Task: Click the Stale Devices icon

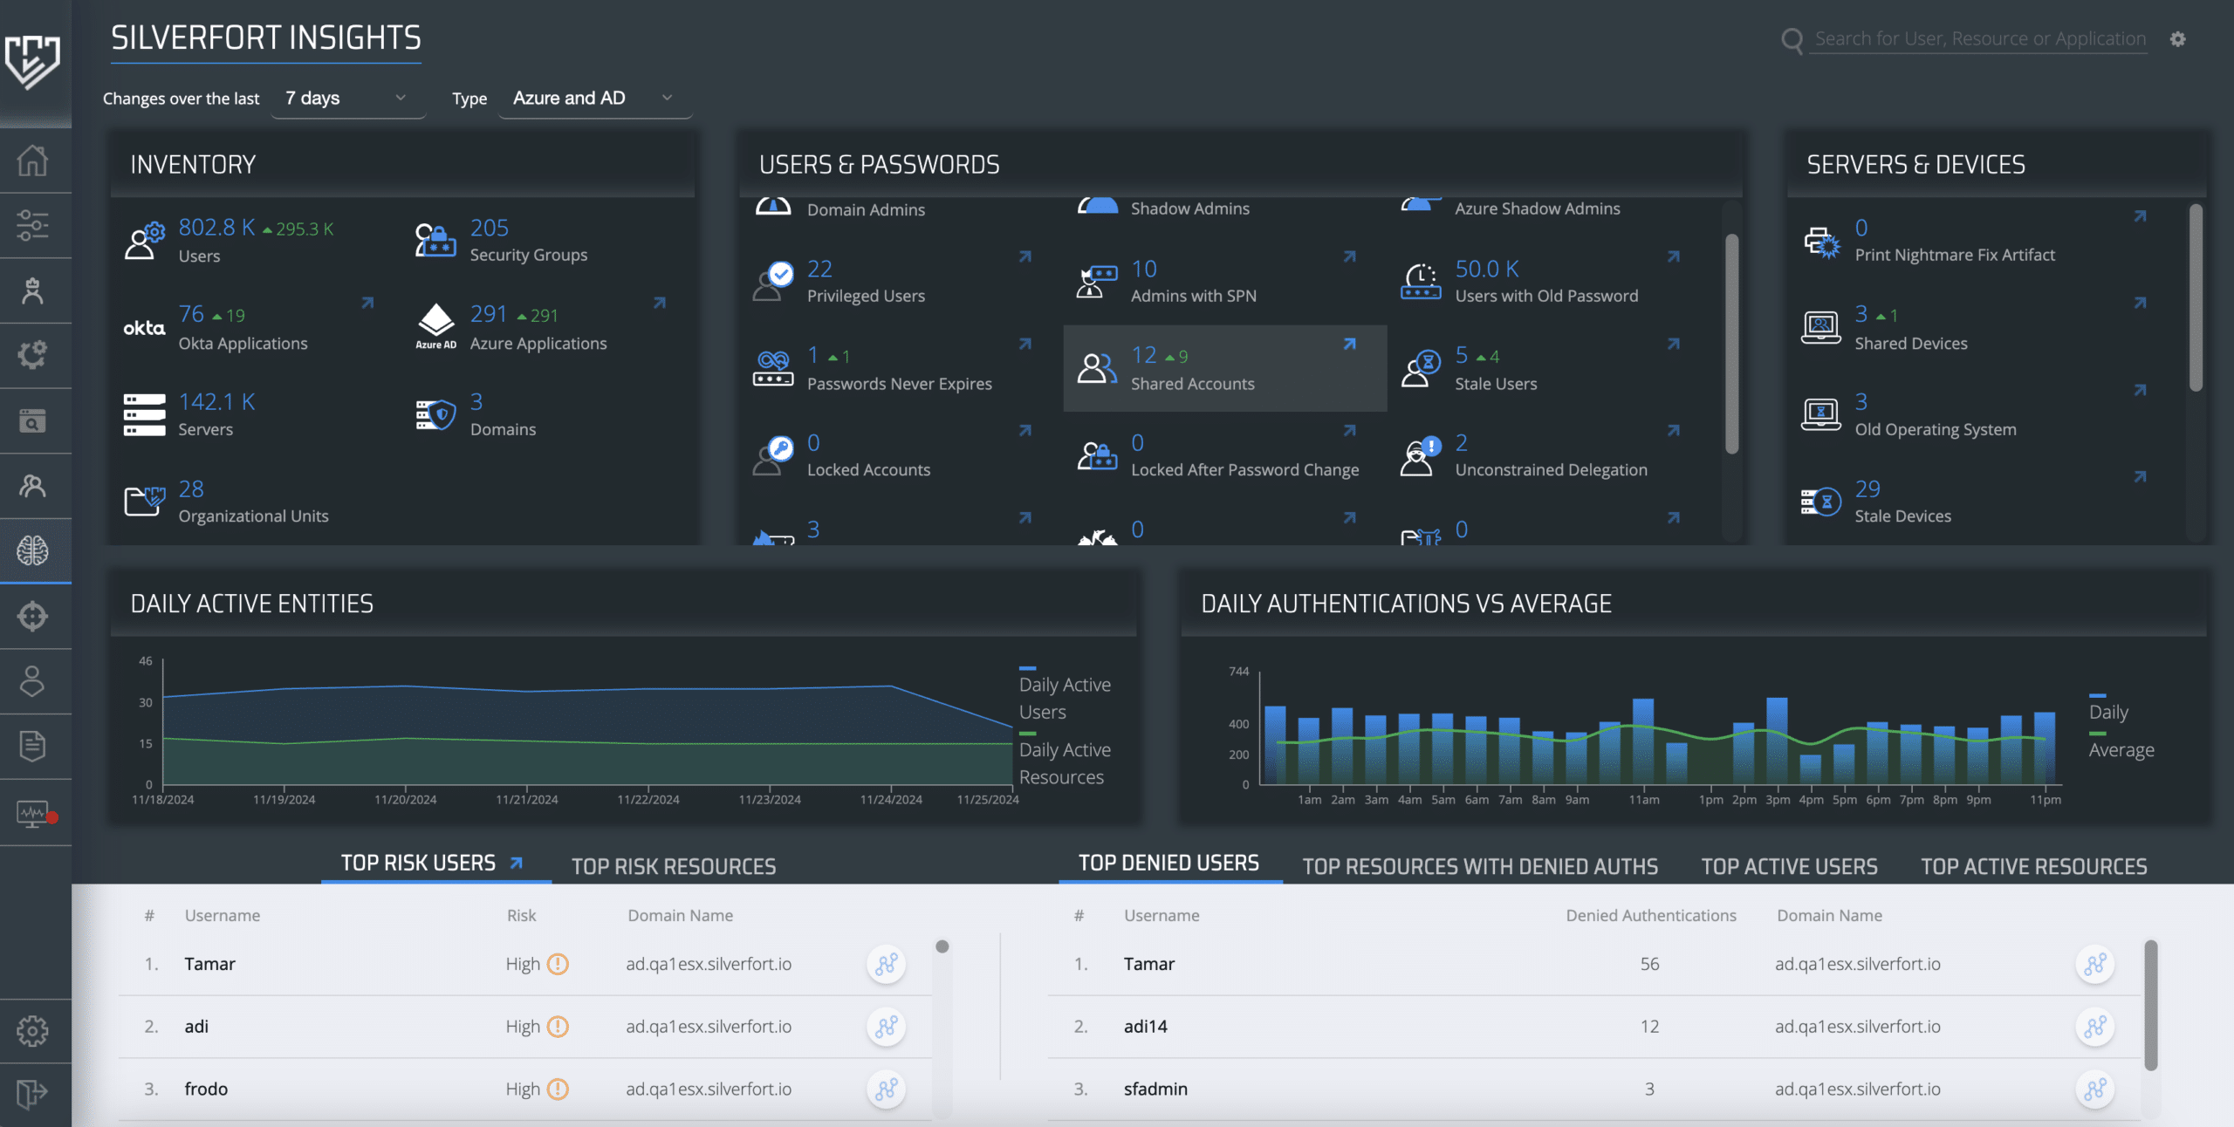Action: tap(1821, 502)
